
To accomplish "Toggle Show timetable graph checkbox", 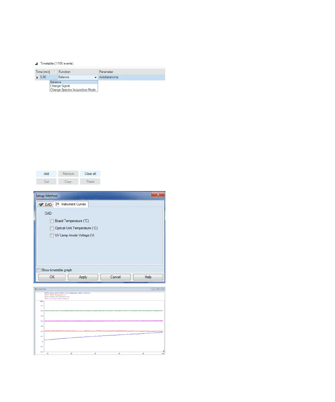I will pos(38,270).
